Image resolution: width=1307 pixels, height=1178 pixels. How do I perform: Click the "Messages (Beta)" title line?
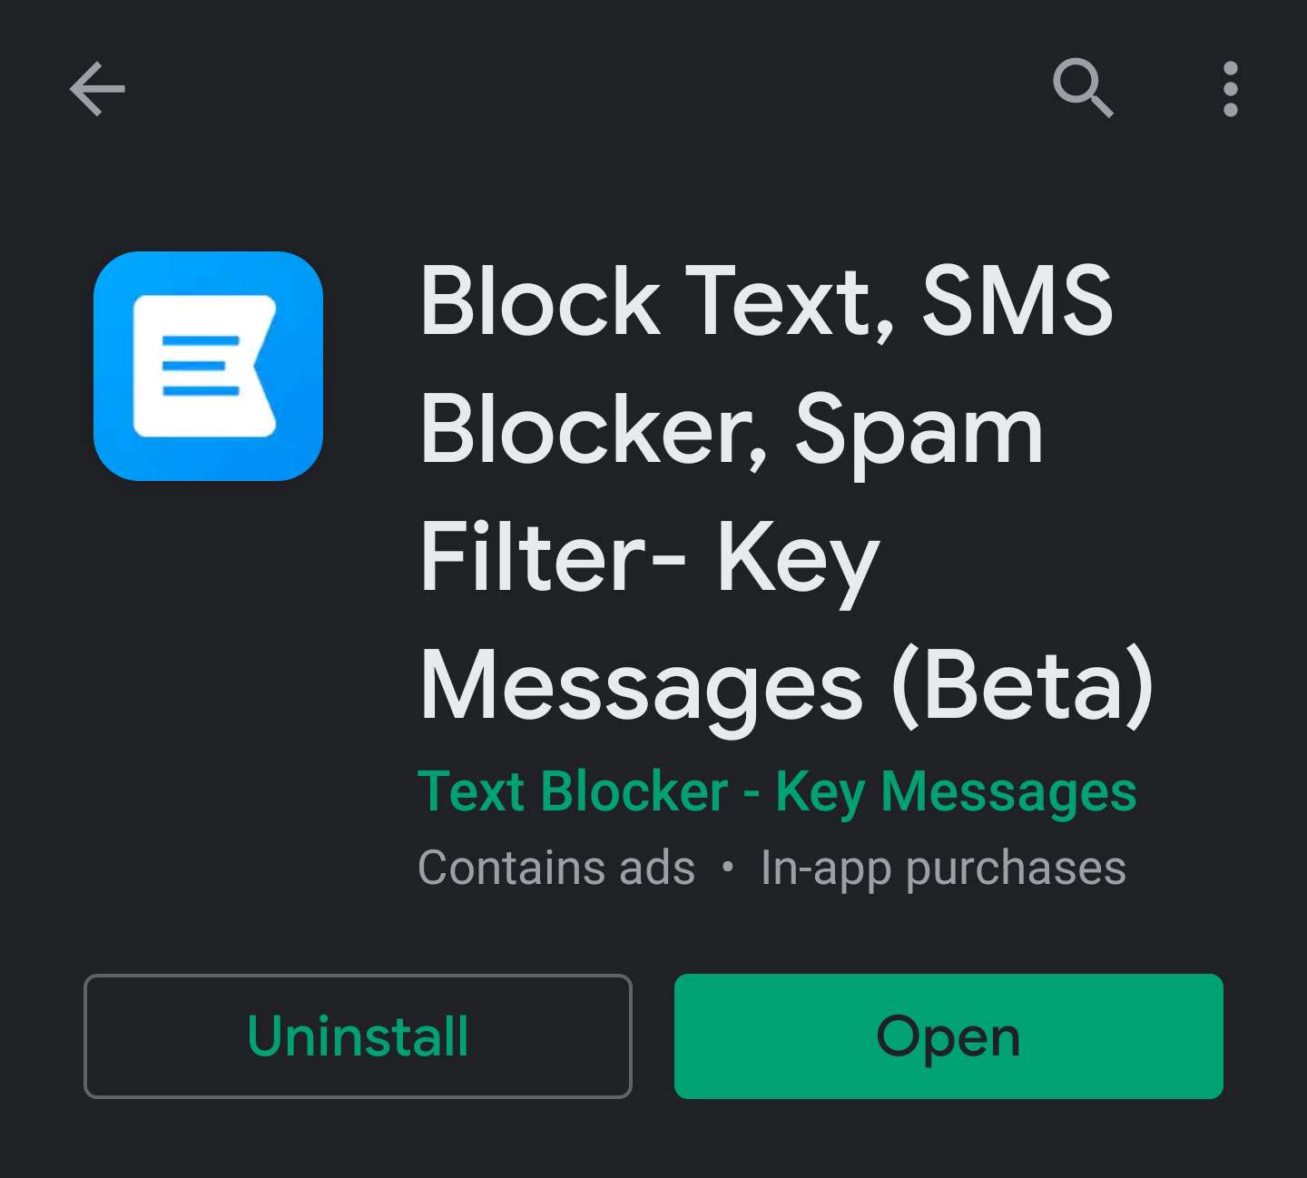click(786, 686)
